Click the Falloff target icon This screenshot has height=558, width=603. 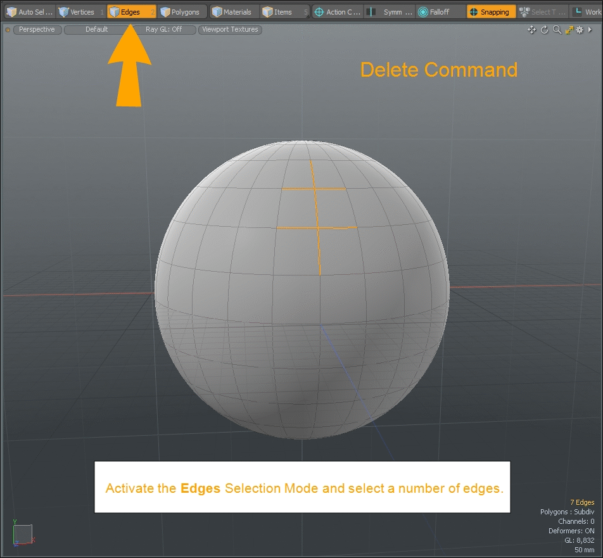(x=423, y=12)
